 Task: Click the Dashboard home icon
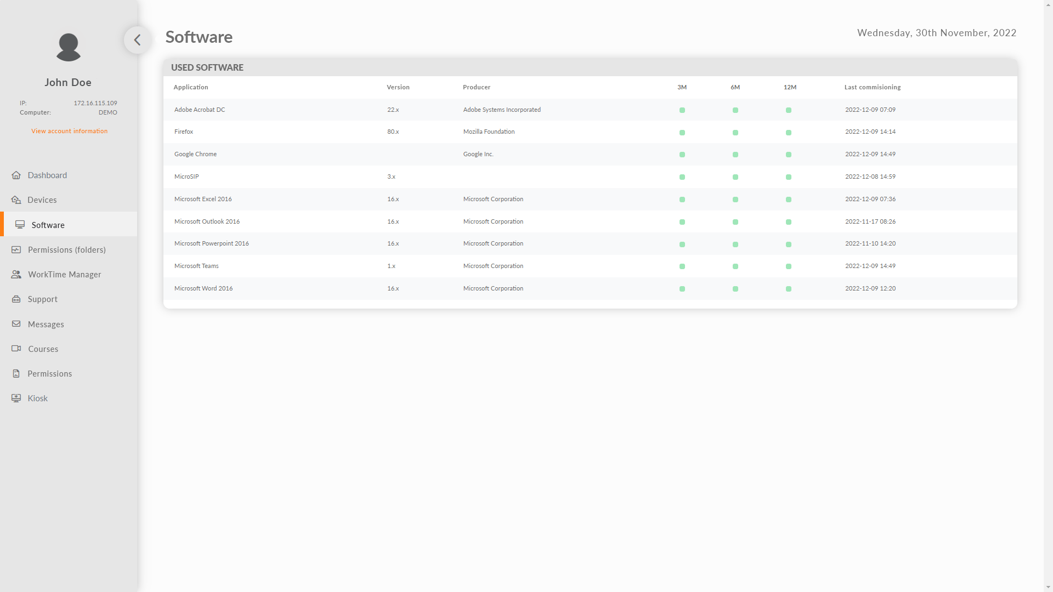coord(16,175)
